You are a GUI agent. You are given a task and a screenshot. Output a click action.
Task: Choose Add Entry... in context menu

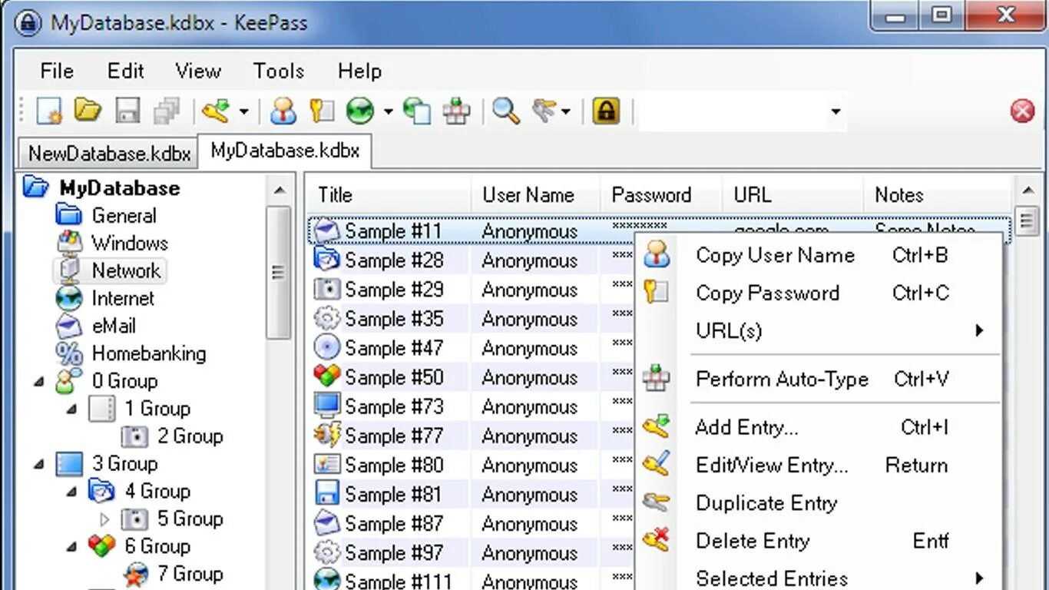[819, 427]
